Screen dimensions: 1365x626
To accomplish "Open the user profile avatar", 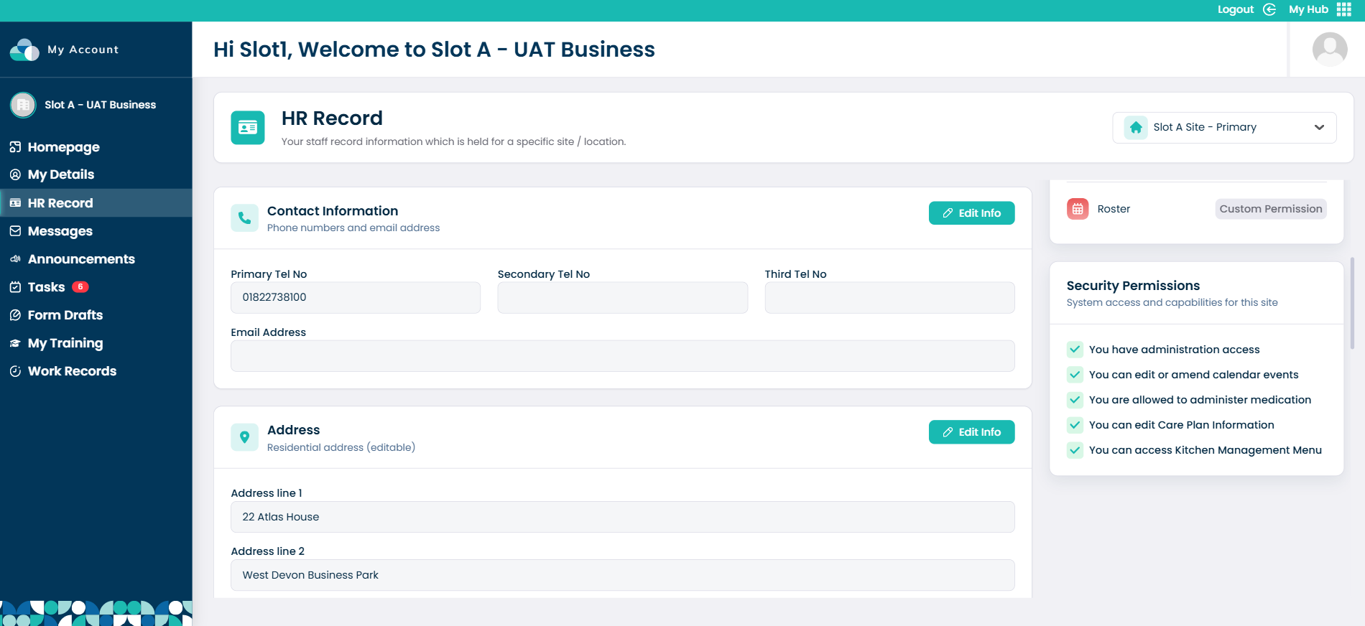I will (1329, 50).
